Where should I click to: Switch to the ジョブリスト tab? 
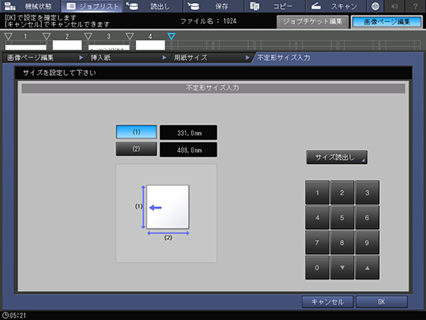click(92, 6)
